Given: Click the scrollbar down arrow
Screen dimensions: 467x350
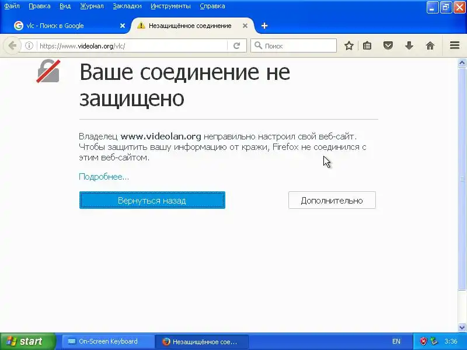Looking at the screenshot, I should [462, 327].
